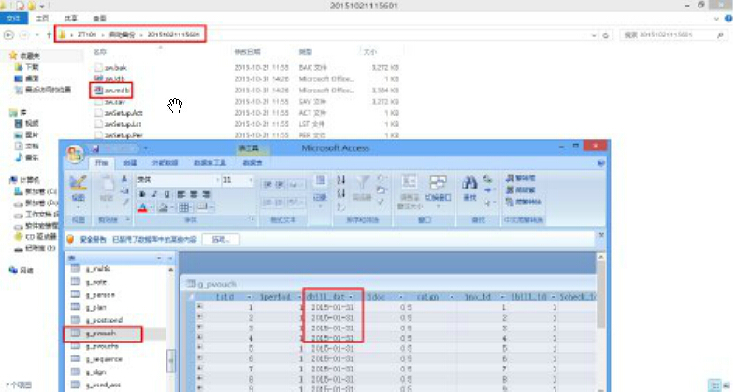Toggle Underline formatting in Access ribbon
The image size is (735, 392).
point(166,193)
